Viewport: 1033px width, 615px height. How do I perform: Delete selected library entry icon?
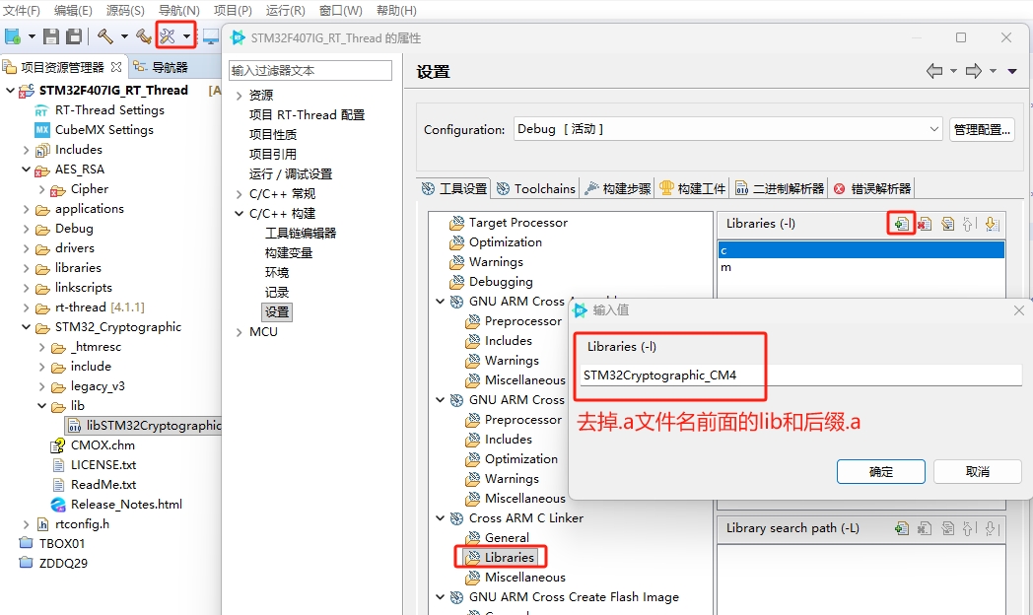click(925, 224)
